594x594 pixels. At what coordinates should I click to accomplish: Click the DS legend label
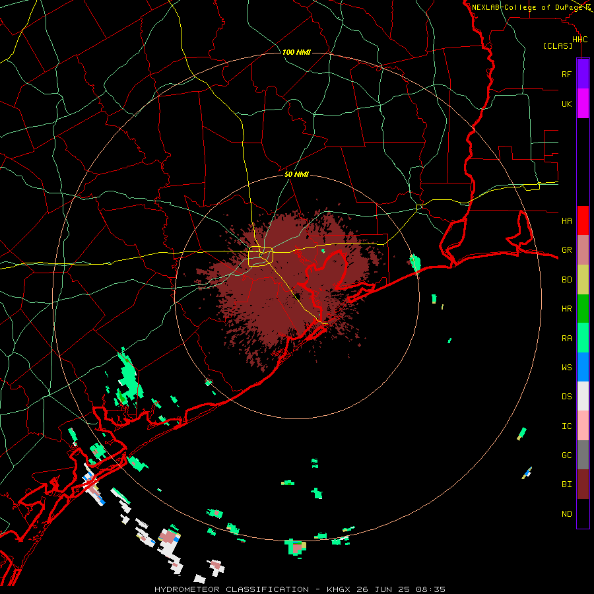click(566, 396)
